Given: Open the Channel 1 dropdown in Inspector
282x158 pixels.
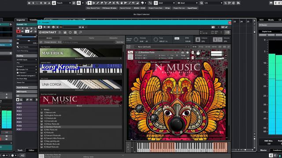Looking at the screenshot, I should (x=26, y=72).
